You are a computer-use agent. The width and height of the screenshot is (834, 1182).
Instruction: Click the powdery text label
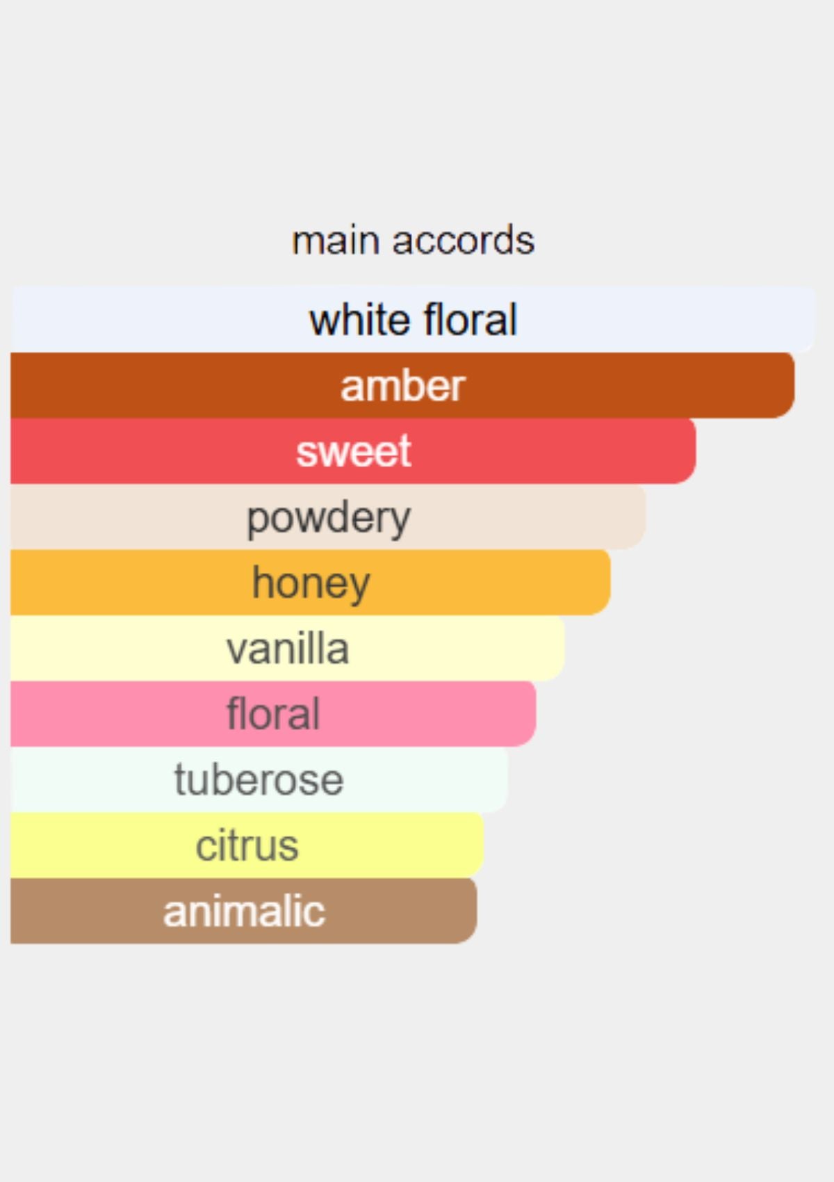pos(328,519)
